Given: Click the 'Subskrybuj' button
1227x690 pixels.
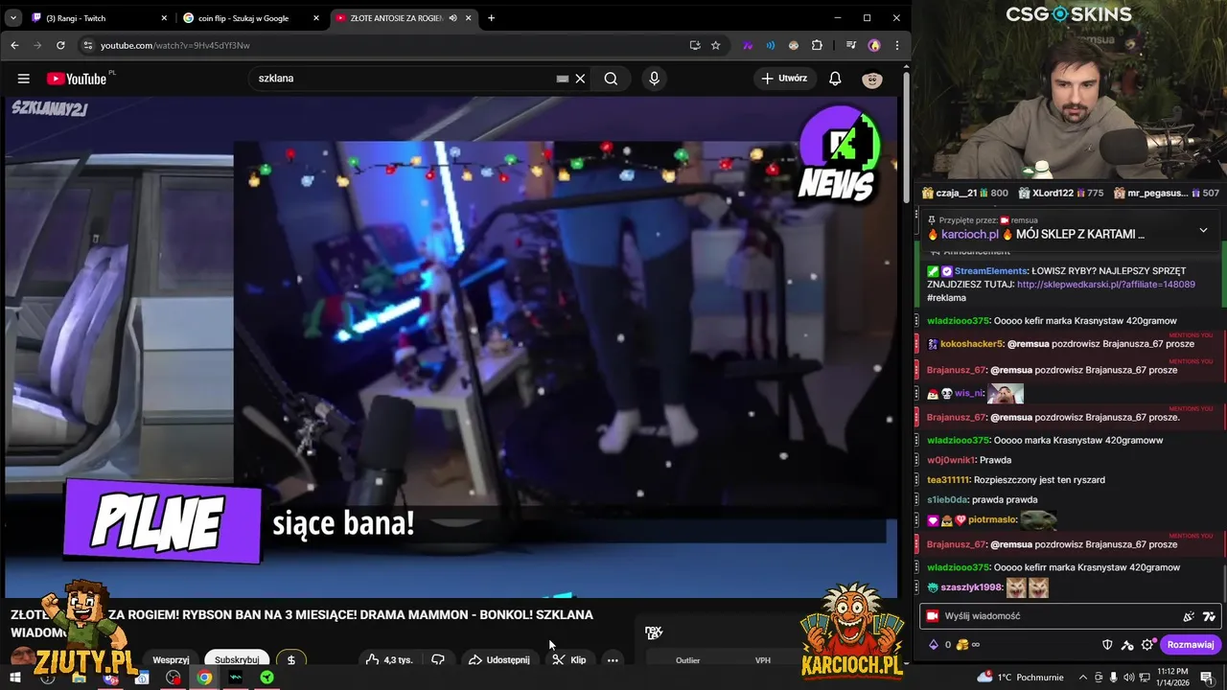Looking at the screenshot, I should (x=237, y=659).
